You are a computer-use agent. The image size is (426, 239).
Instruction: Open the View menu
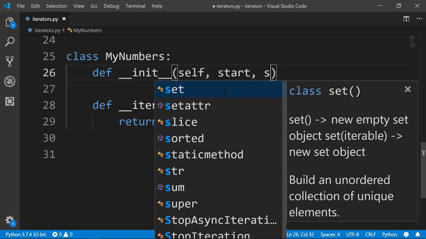click(x=79, y=6)
